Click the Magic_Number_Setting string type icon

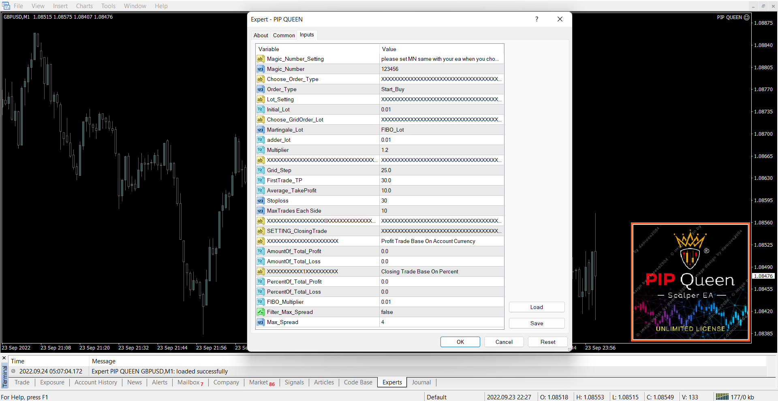pos(260,59)
